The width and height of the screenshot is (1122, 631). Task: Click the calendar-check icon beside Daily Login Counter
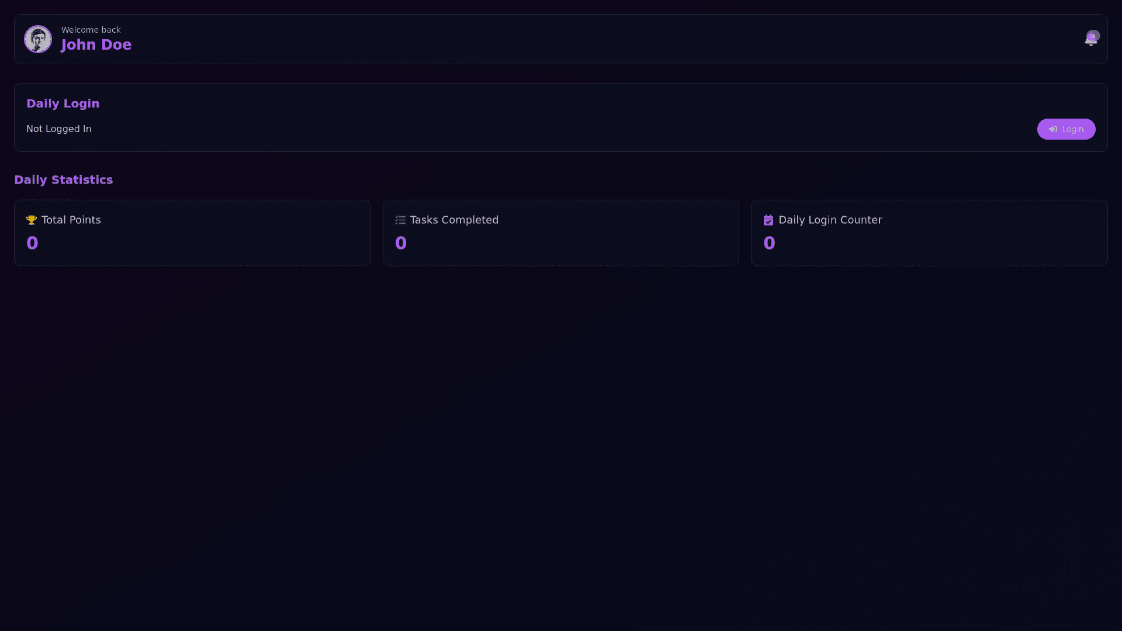[x=768, y=220]
